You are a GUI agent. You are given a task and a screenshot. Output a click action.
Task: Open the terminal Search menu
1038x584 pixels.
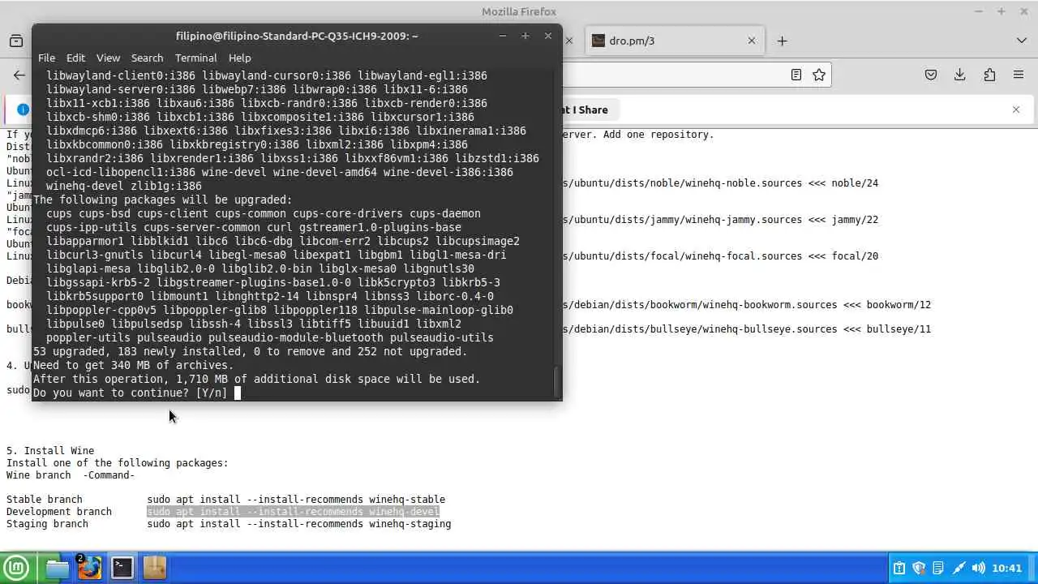(147, 58)
